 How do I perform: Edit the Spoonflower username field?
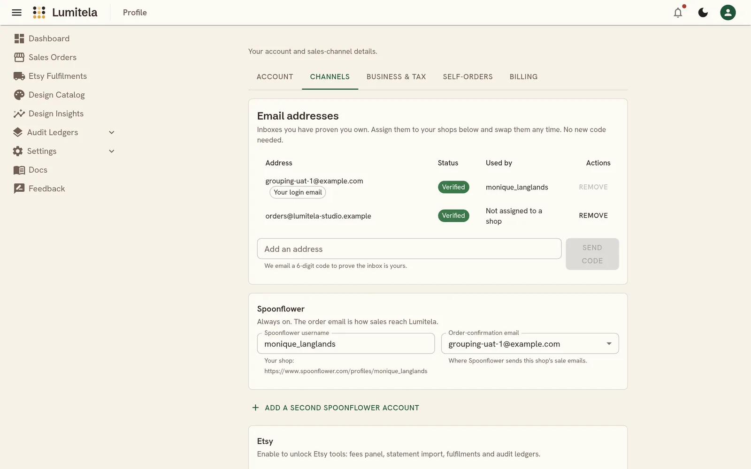(346, 344)
